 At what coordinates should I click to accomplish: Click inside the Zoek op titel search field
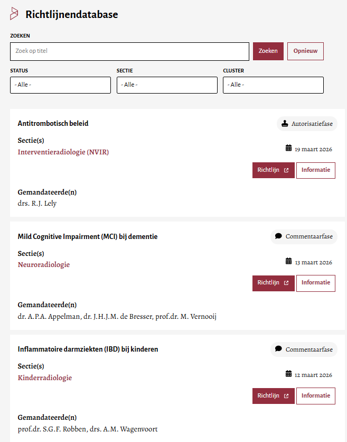click(x=129, y=51)
